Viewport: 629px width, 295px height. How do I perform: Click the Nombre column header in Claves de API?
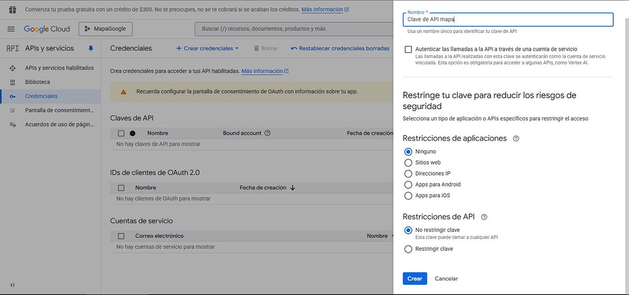click(158, 133)
